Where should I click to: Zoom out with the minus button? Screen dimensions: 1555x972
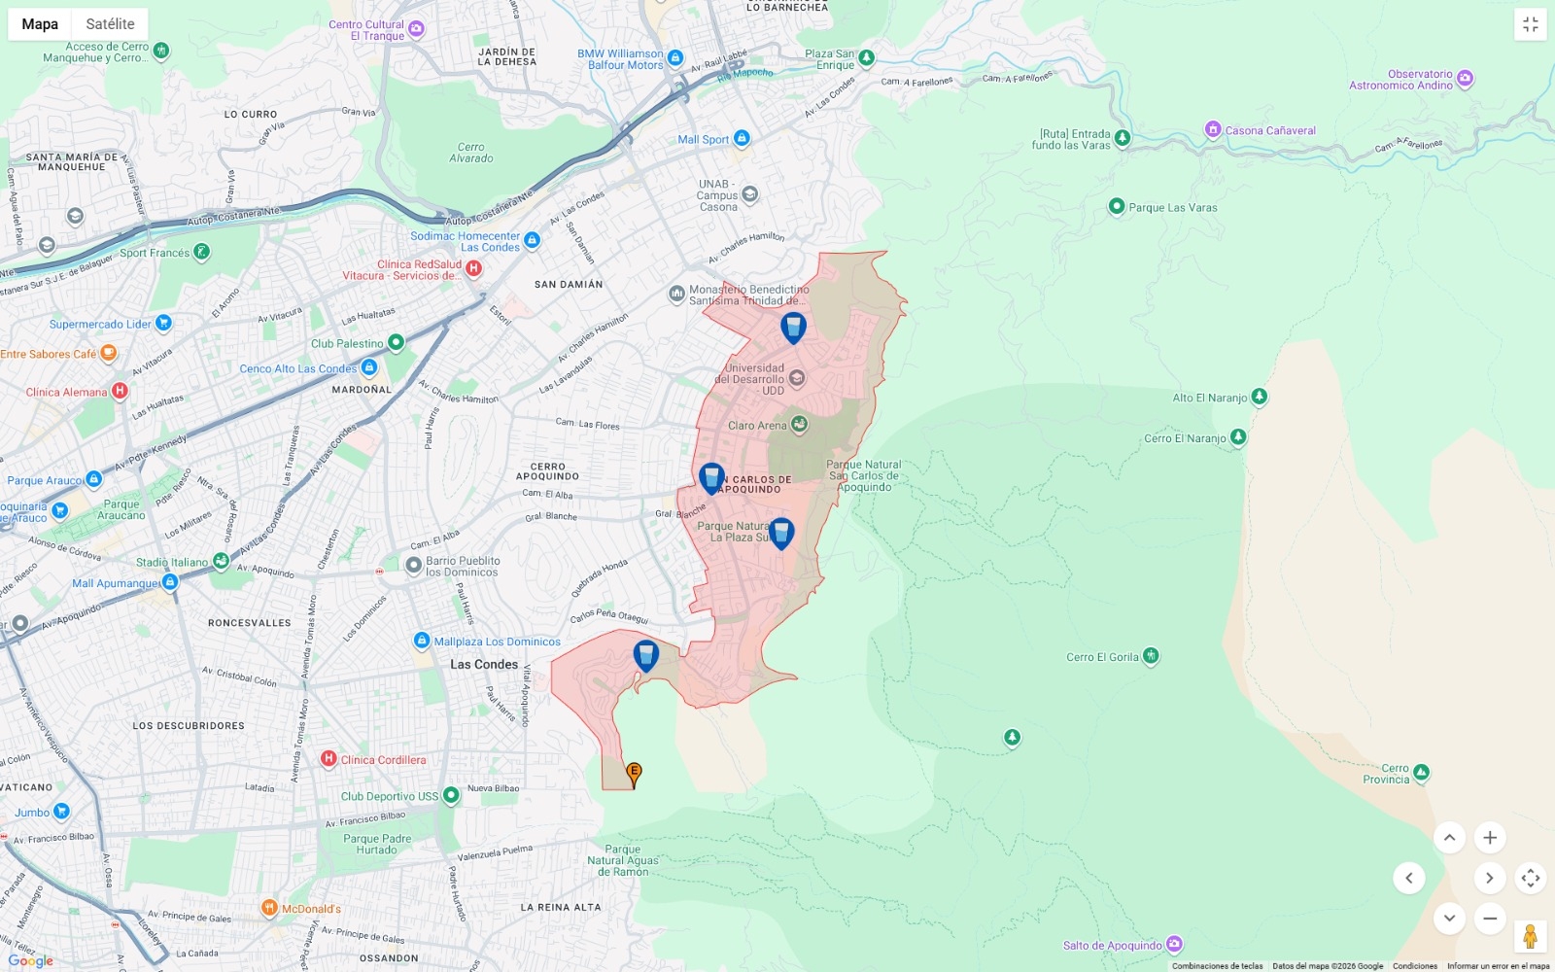[1489, 919]
